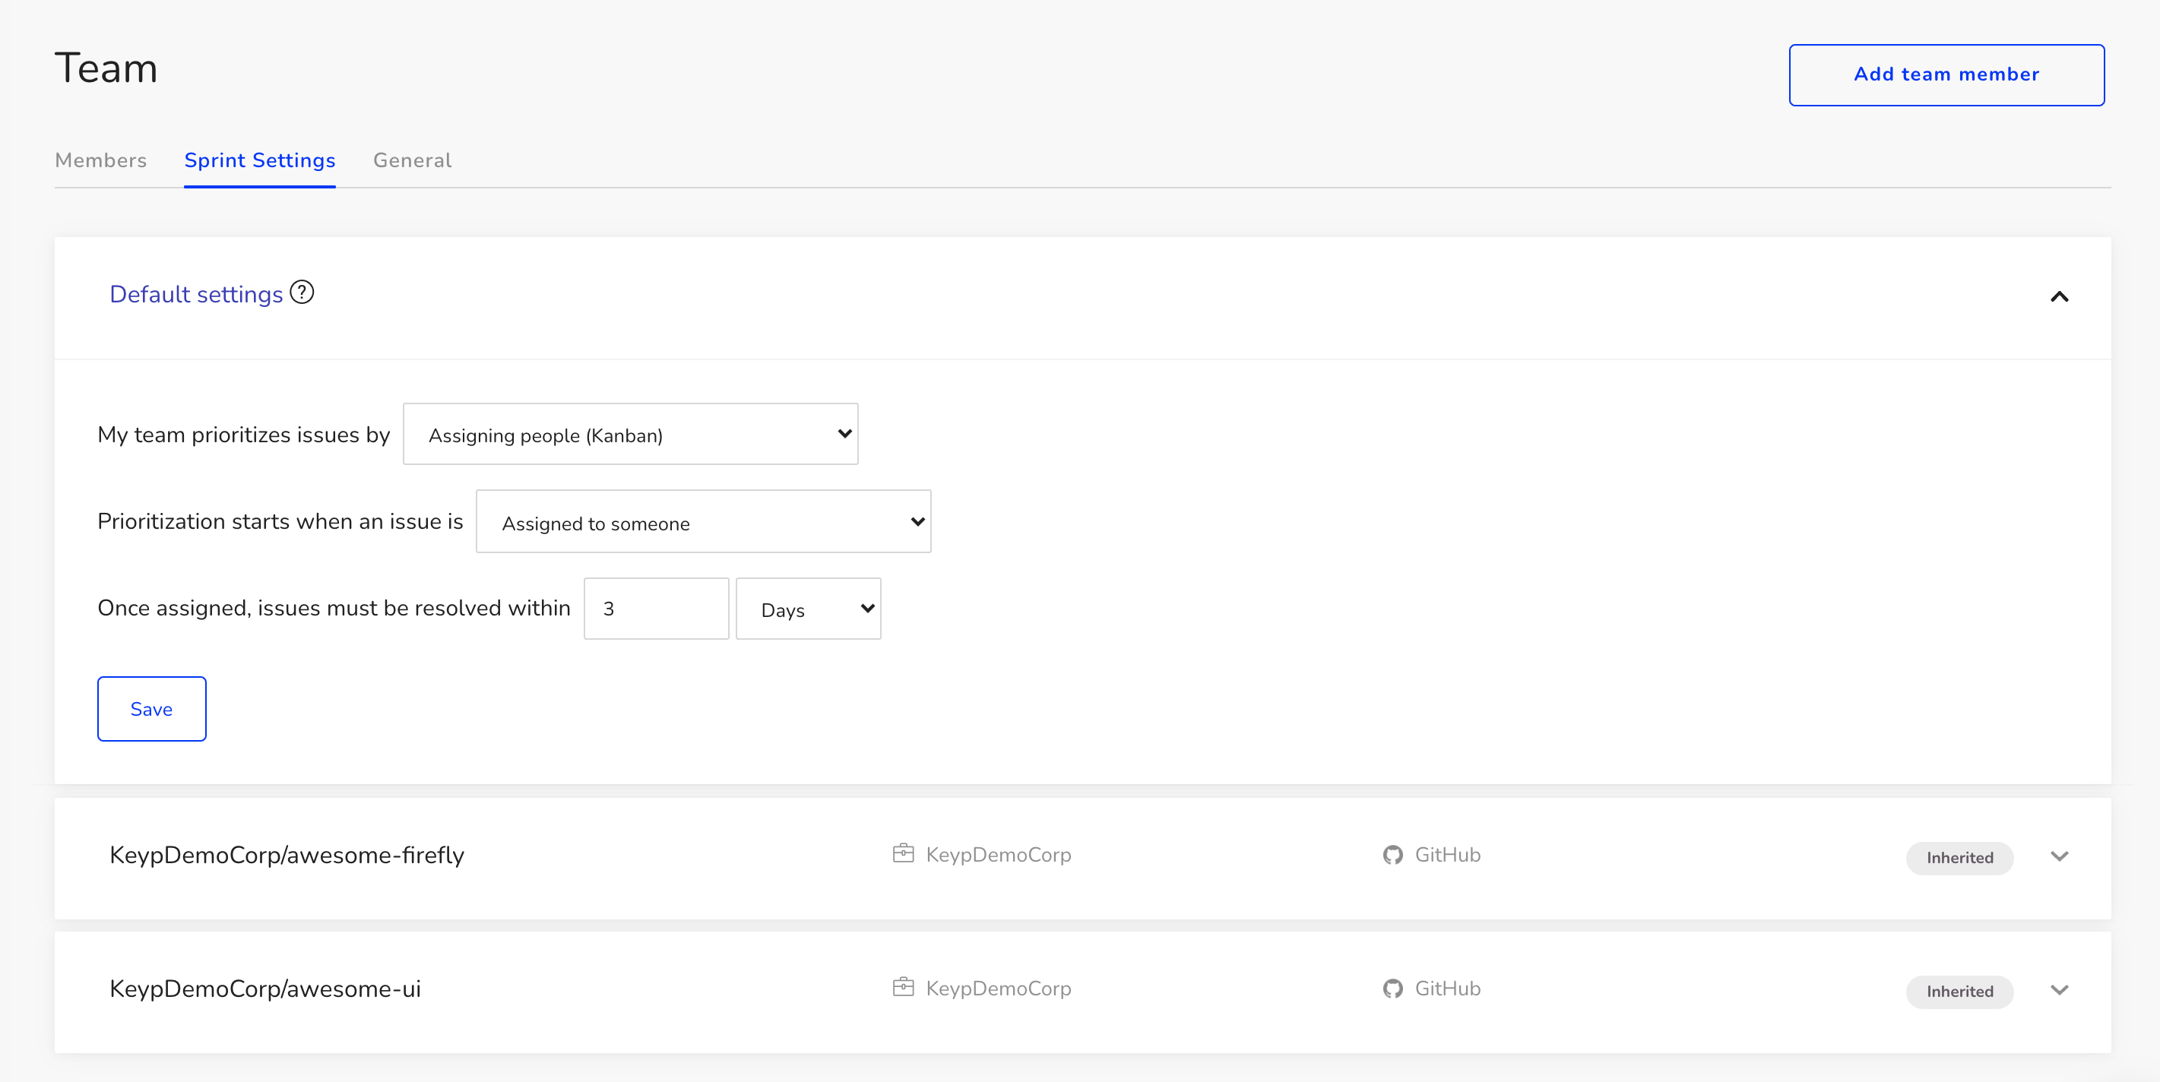Expand the KeypDemoCorp/awesome-ui row chevron
Image resolution: width=2160 pixels, height=1082 pixels.
click(2060, 990)
